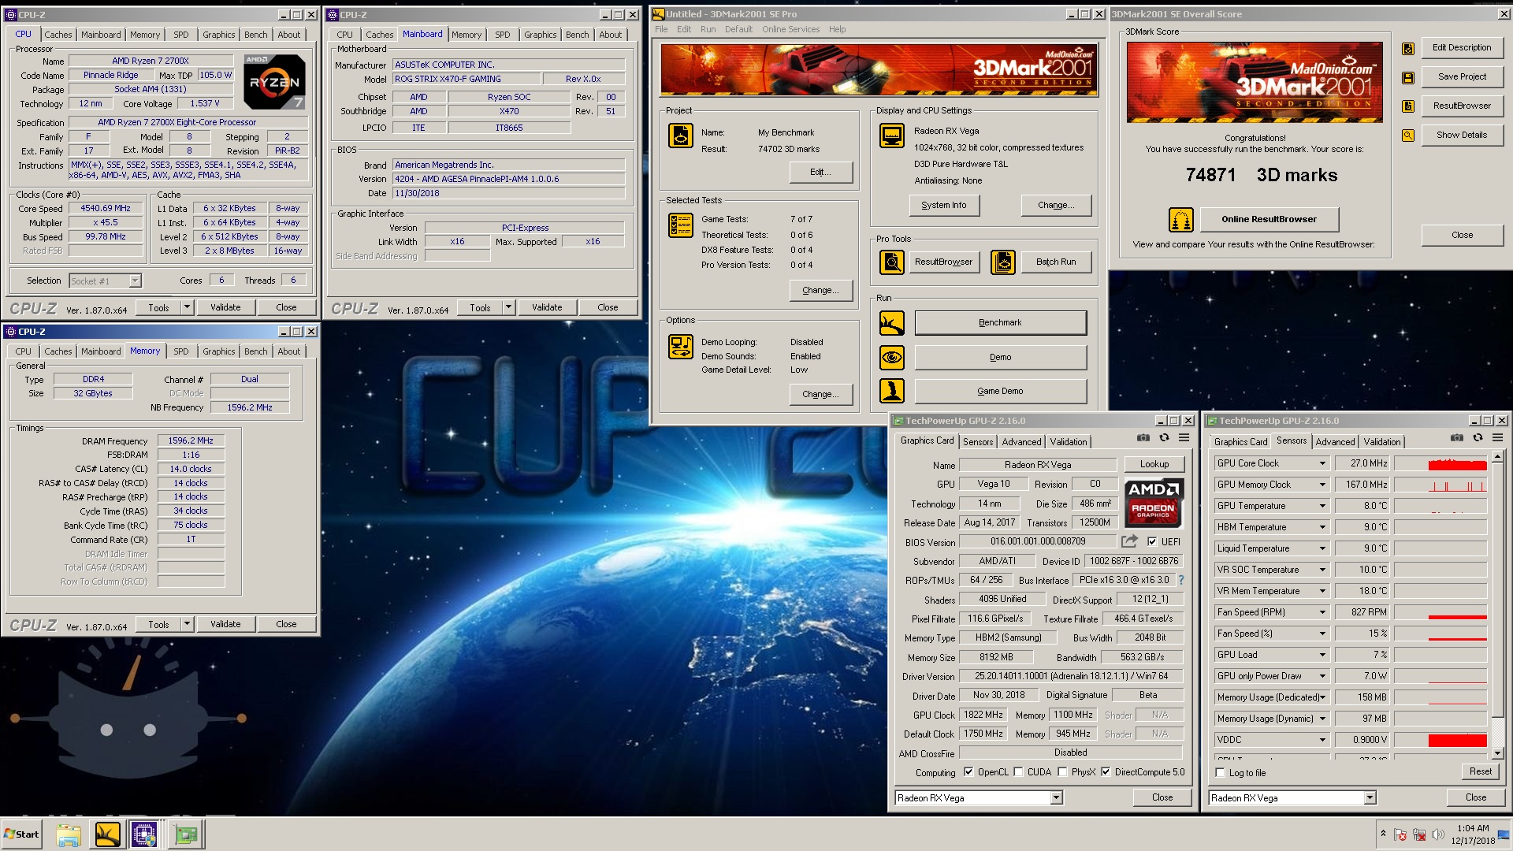The image size is (1513, 851).
Task: Click the GPU Core Clock sensor graph
Action: (x=1441, y=463)
